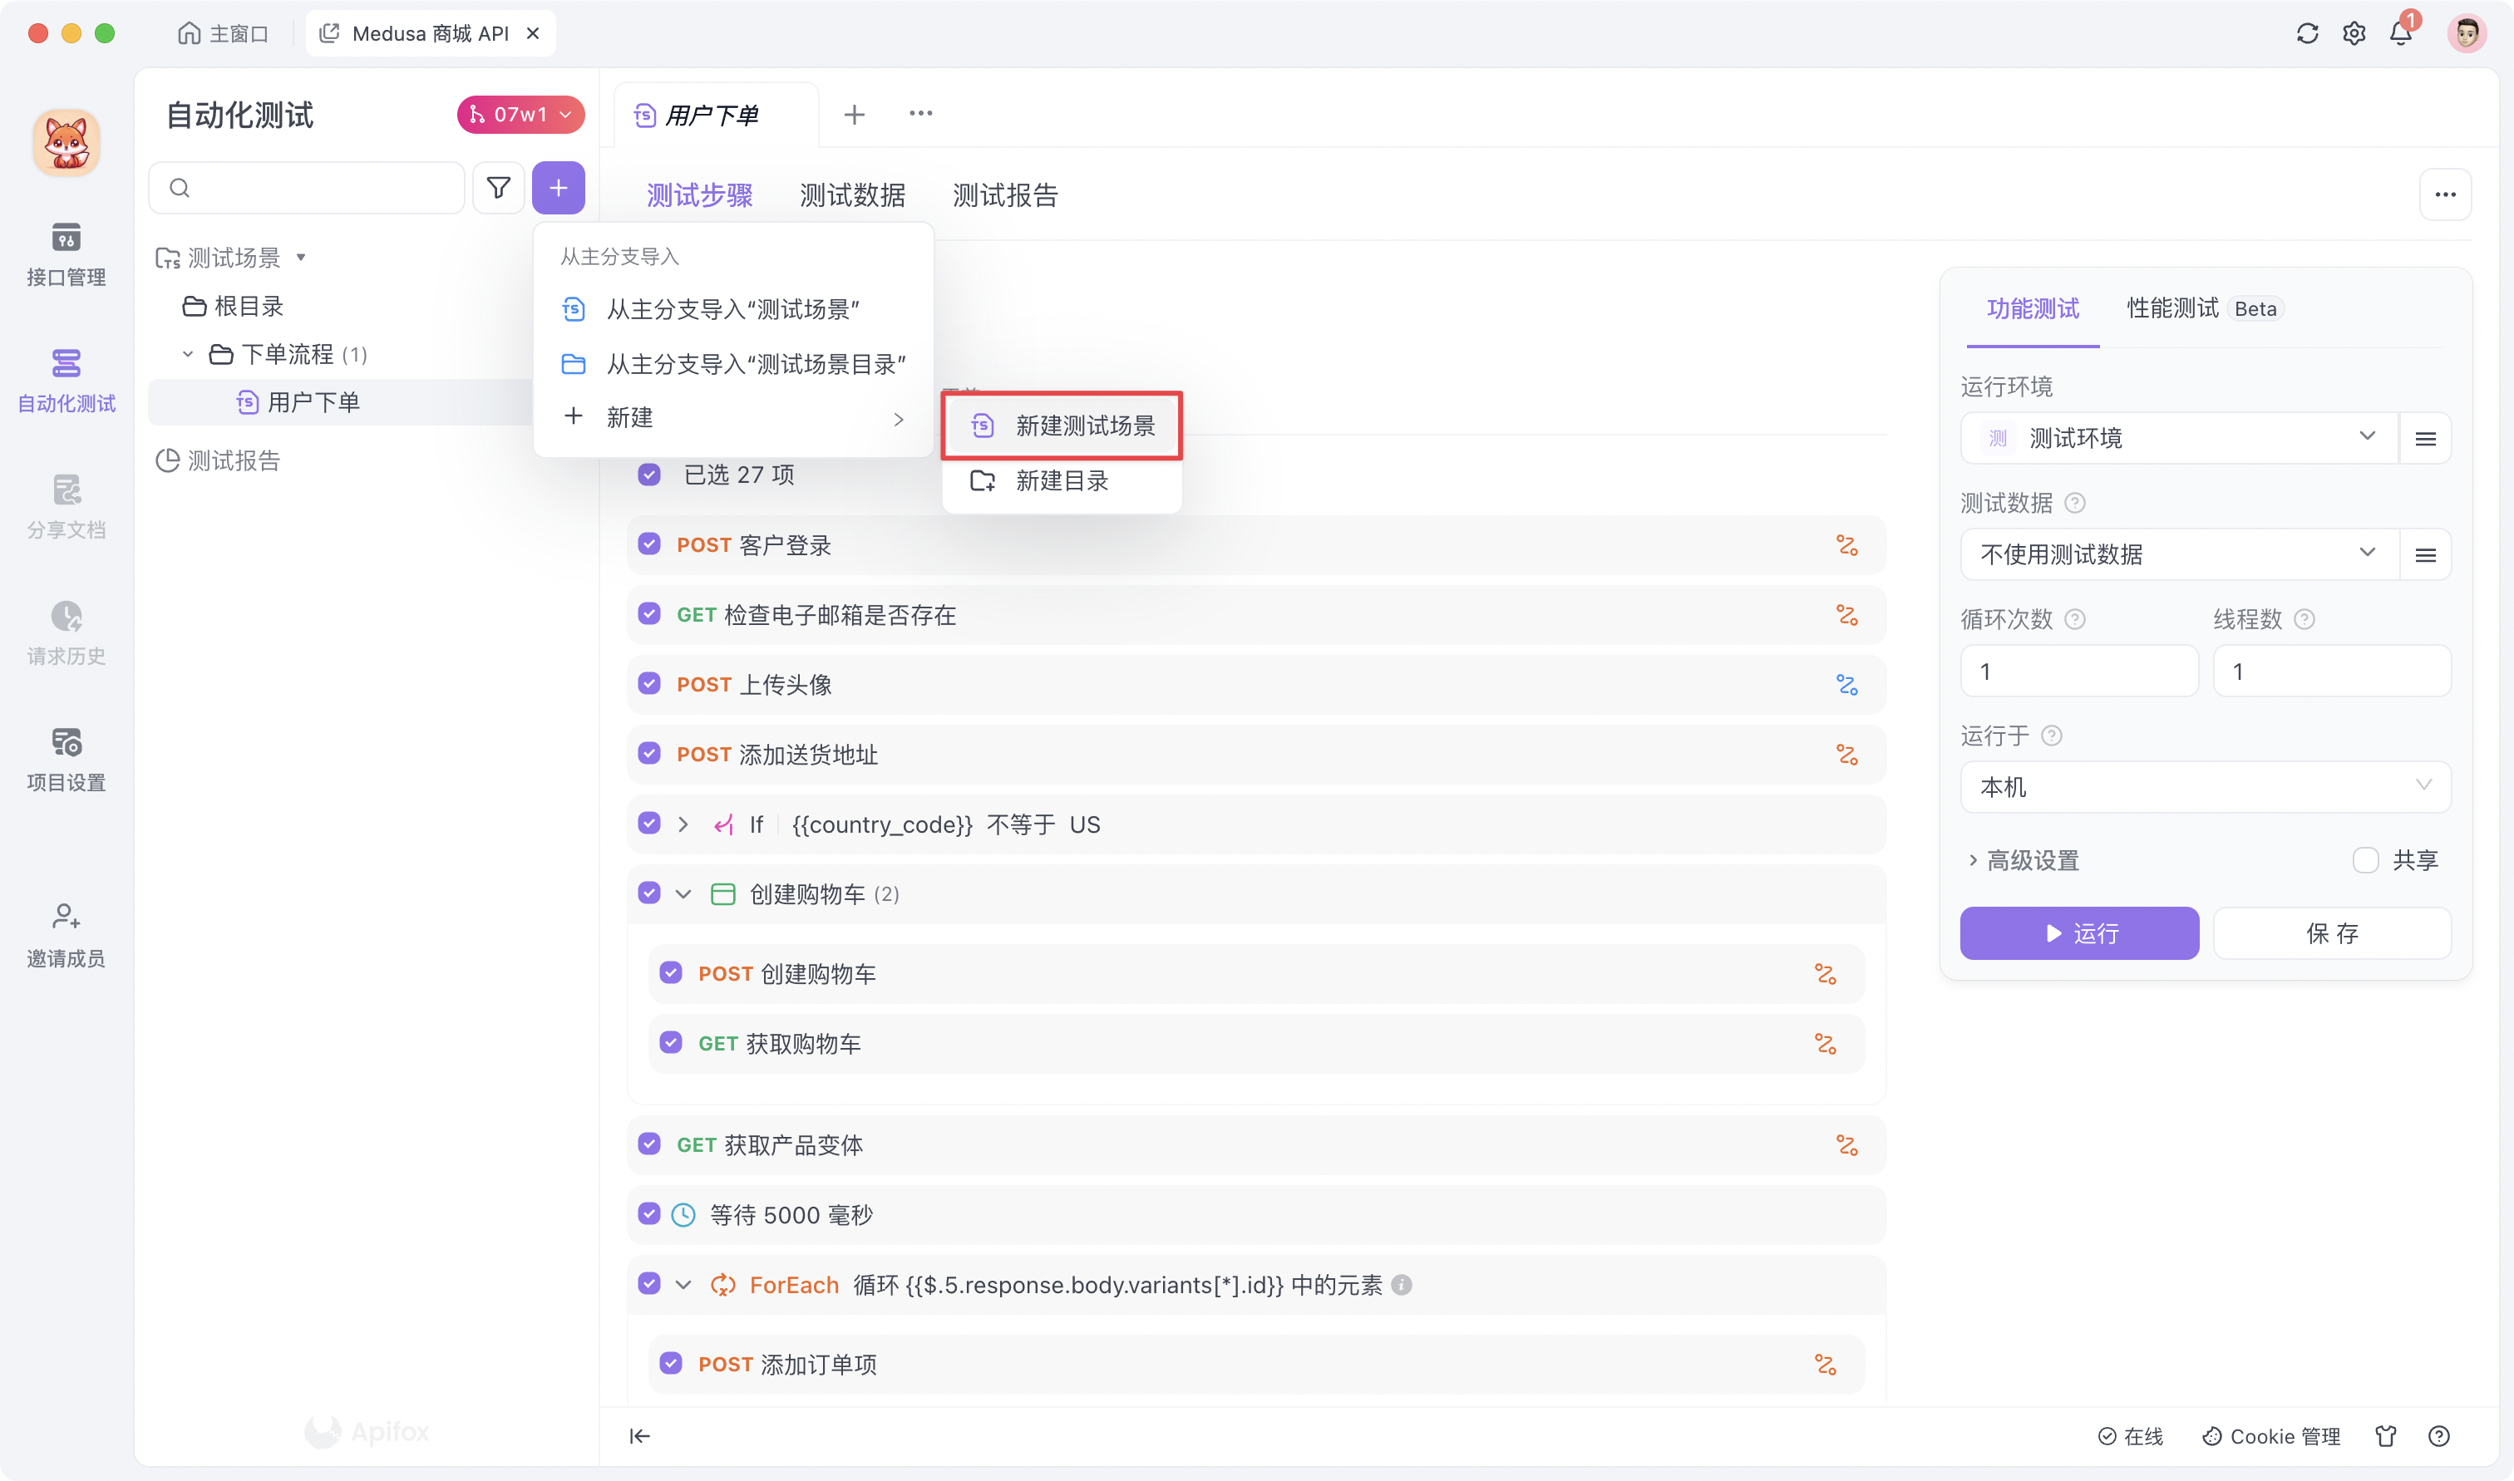The width and height of the screenshot is (2514, 1481).
Task: Click the 运行 button
Action: (2079, 933)
